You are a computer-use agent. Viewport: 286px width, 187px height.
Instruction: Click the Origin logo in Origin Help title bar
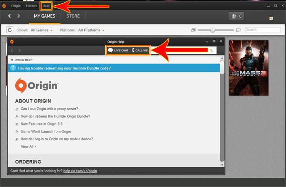pyautogui.click(x=12, y=42)
